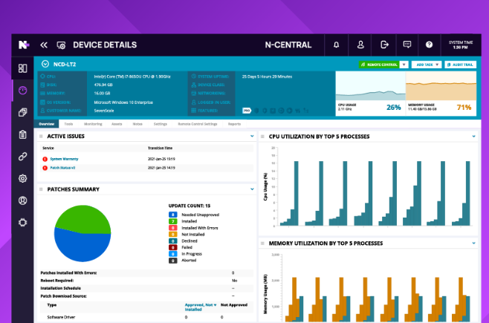Click the chat feedback icon in header

click(407, 45)
